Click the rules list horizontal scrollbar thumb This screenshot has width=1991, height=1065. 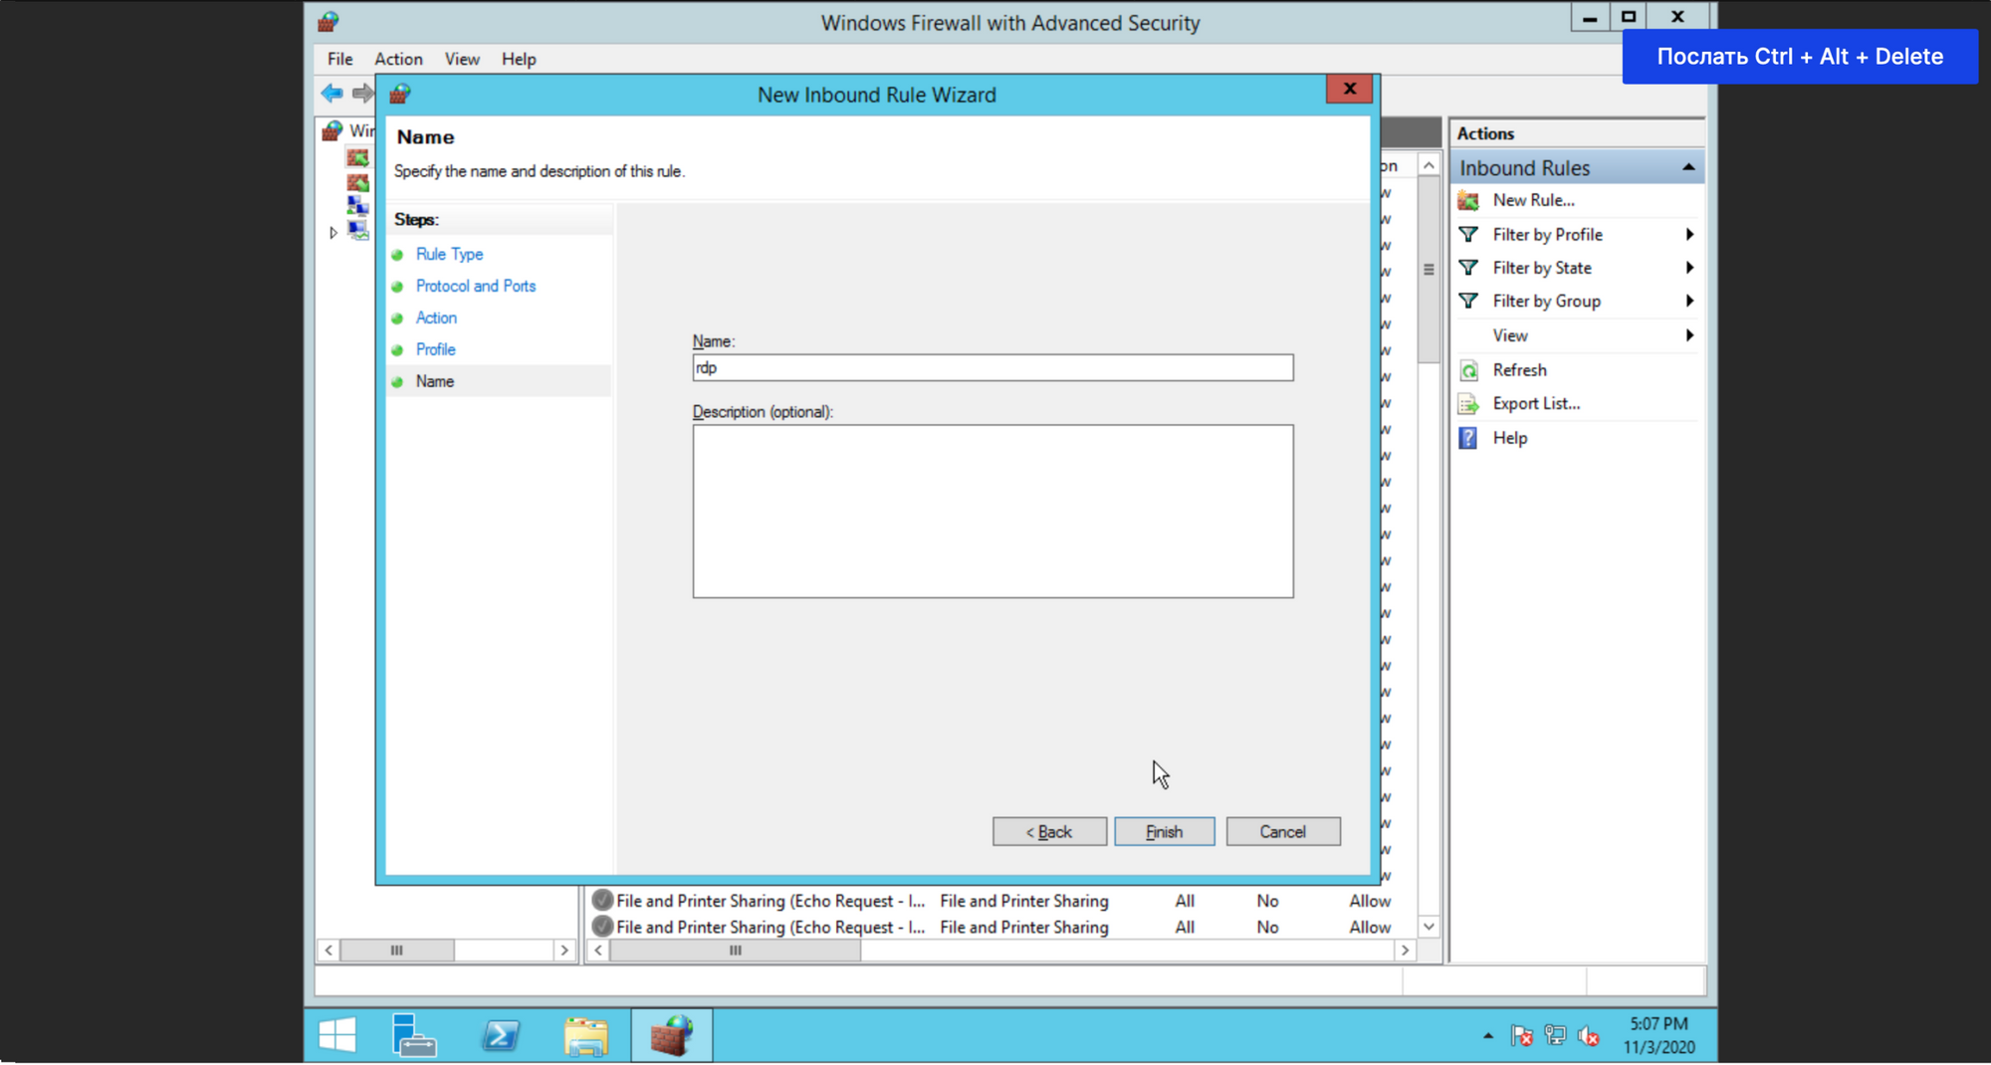click(735, 951)
